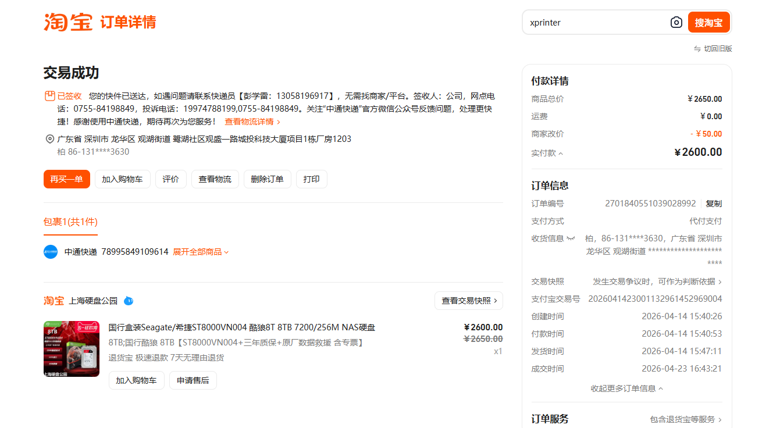Open 查看物流详情 link

(x=252, y=122)
